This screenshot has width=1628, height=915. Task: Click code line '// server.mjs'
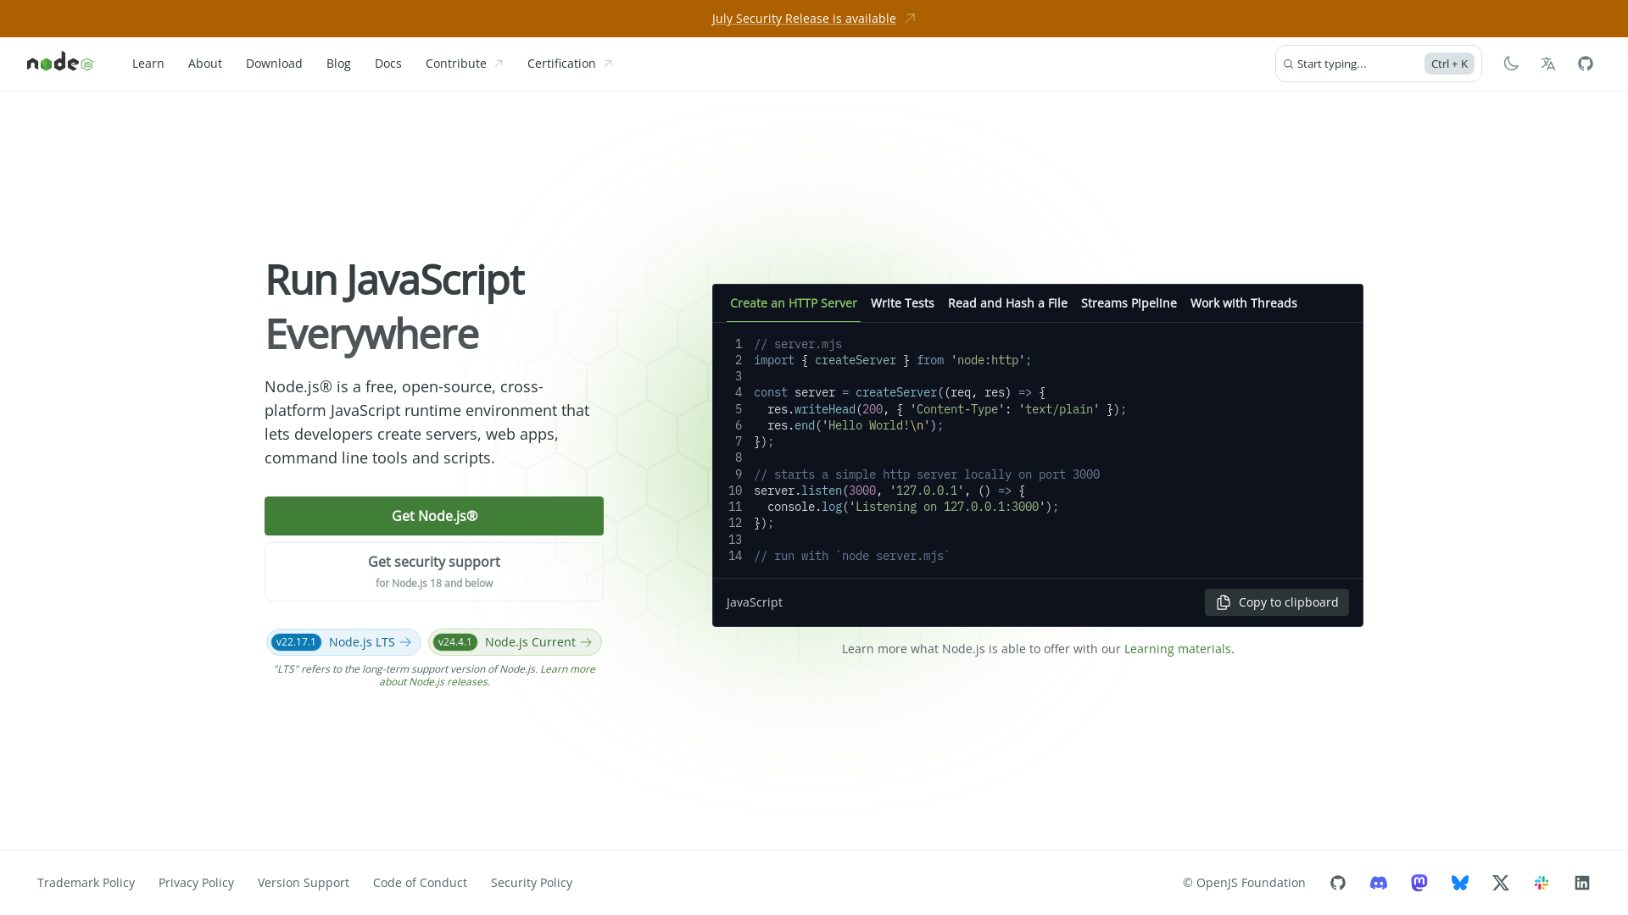click(x=798, y=344)
